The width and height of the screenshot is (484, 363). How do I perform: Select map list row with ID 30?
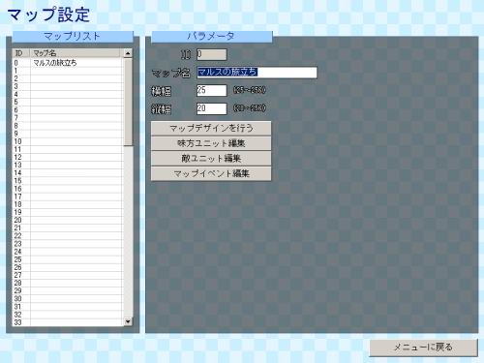(68, 298)
